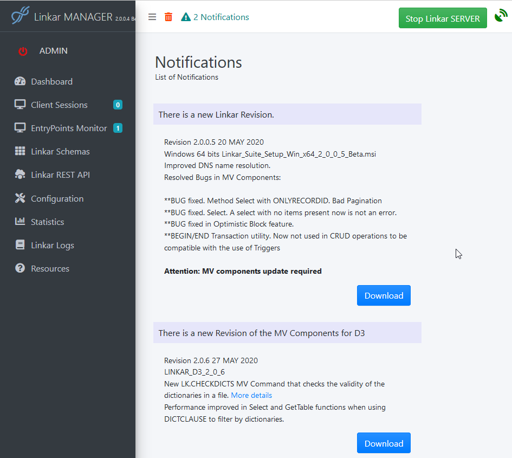
Task: Open the Linkar REST API section
Action: (60, 175)
